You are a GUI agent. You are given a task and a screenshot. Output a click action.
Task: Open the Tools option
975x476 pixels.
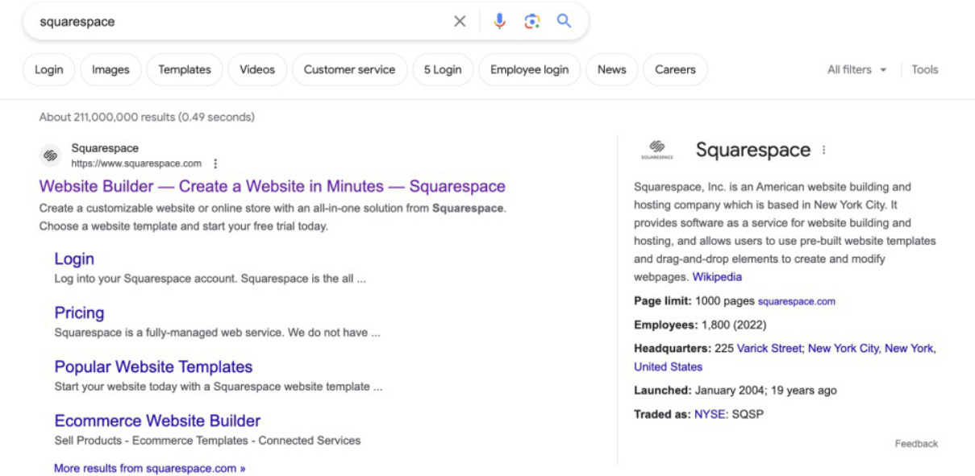(925, 70)
